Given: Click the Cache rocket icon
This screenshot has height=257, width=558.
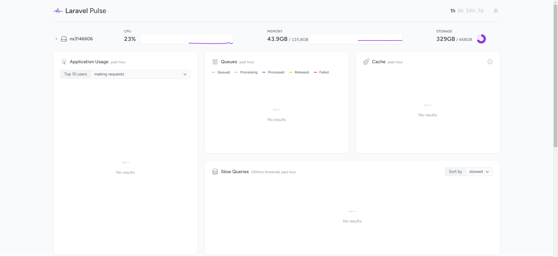Looking at the screenshot, I should point(366,62).
